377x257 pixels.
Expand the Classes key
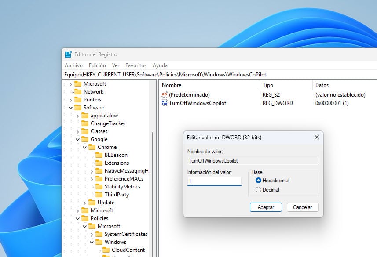pos(77,132)
